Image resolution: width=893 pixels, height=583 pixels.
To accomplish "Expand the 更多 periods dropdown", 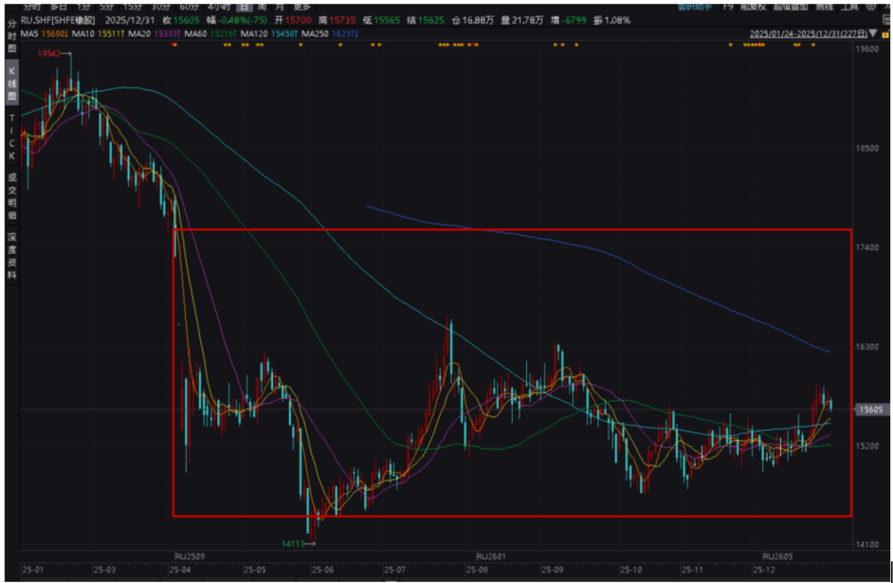I will coord(302,6).
